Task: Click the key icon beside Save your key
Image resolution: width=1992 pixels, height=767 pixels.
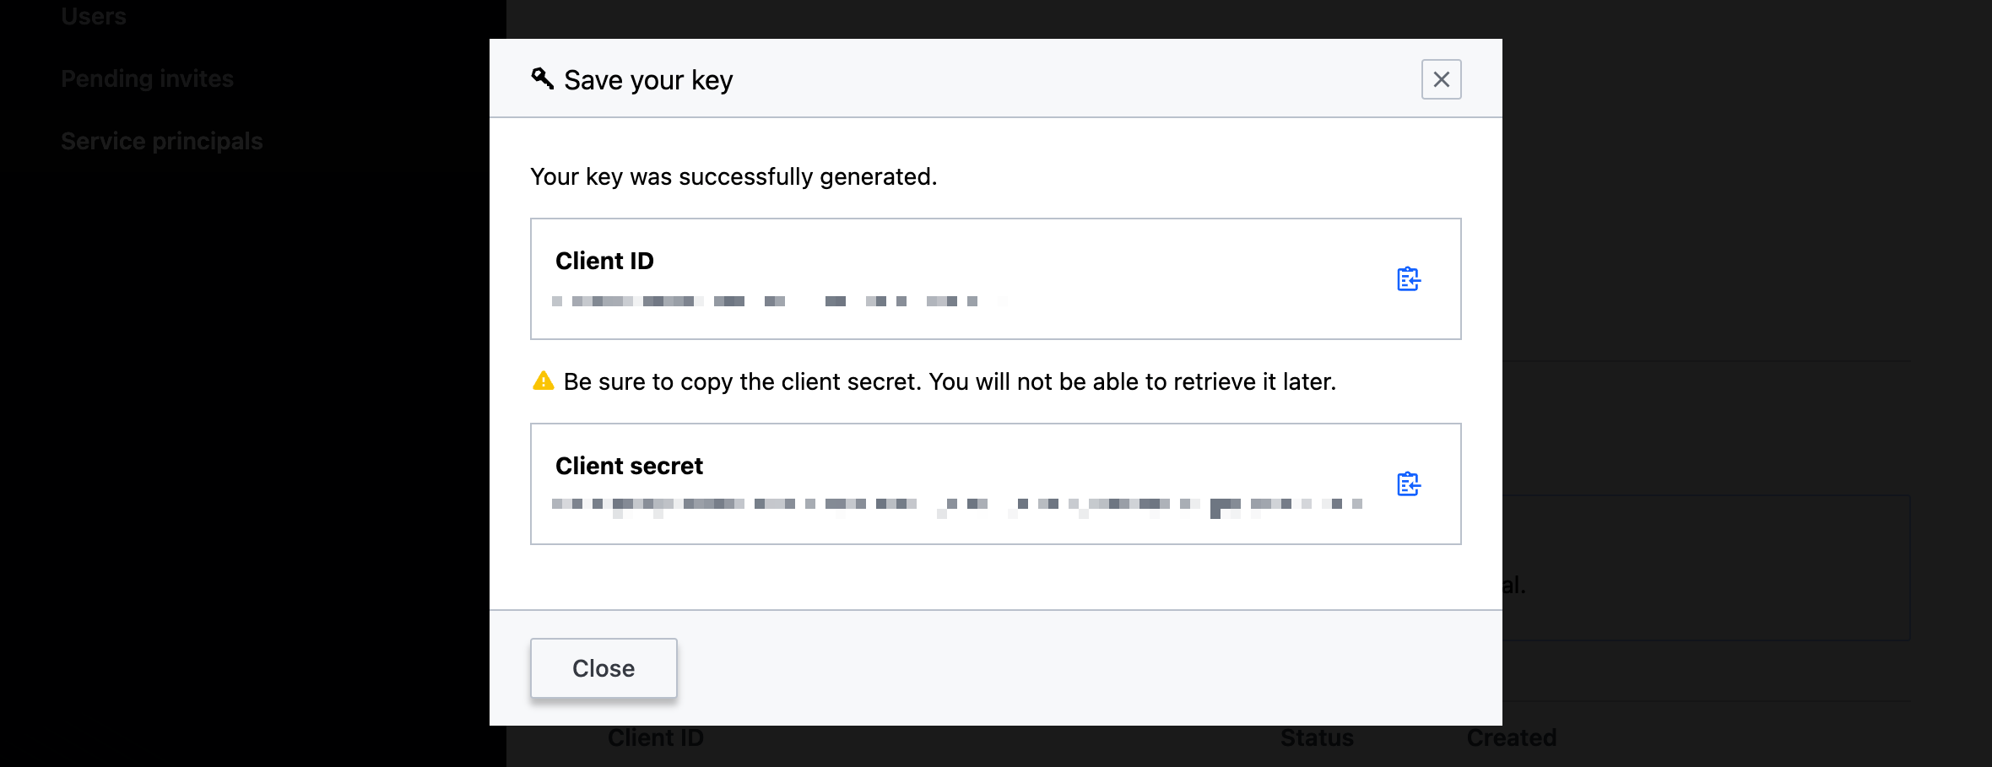Action: tap(543, 79)
